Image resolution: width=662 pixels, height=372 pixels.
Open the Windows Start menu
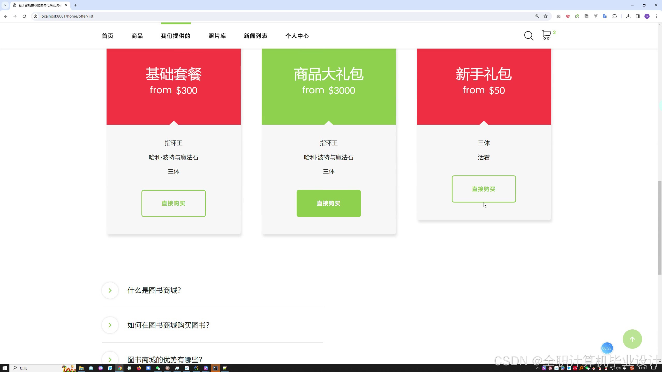pyautogui.click(x=4, y=368)
